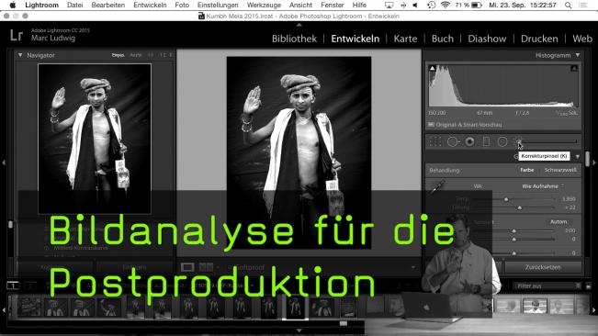Open the Einstellungen menu
The width and height of the screenshot is (598, 336).
[218, 5]
